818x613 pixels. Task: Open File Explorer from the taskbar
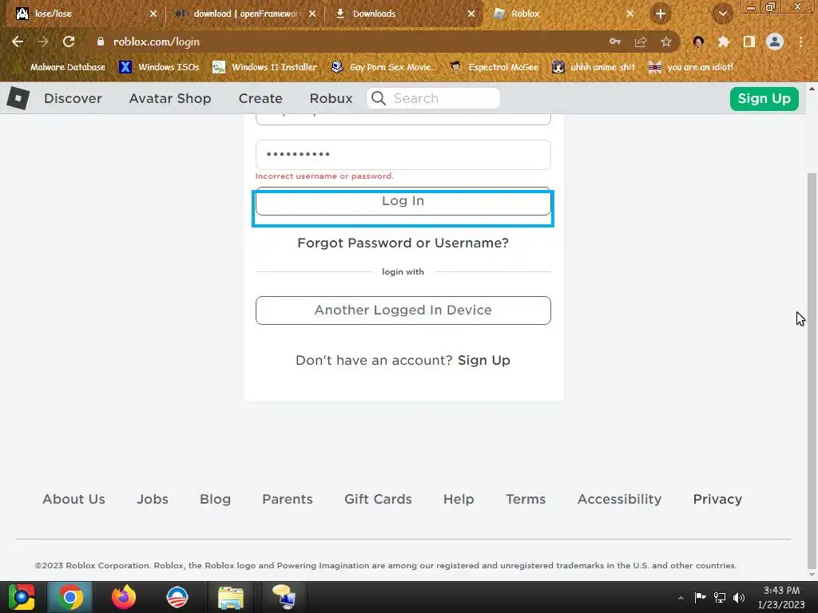pyautogui.click(x=231, y=597)
